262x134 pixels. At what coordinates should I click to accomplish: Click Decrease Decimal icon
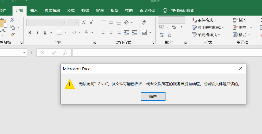[169, 35]
